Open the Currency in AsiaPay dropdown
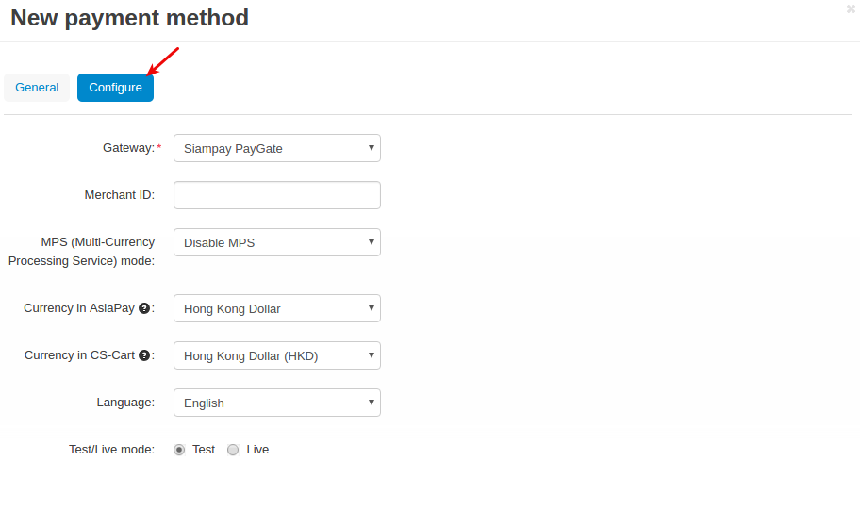 click(277, 308)
